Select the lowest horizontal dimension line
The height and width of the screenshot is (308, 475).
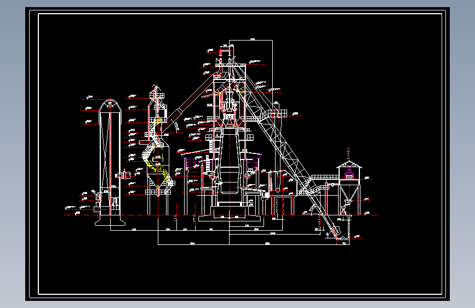[x=254, y=244]
